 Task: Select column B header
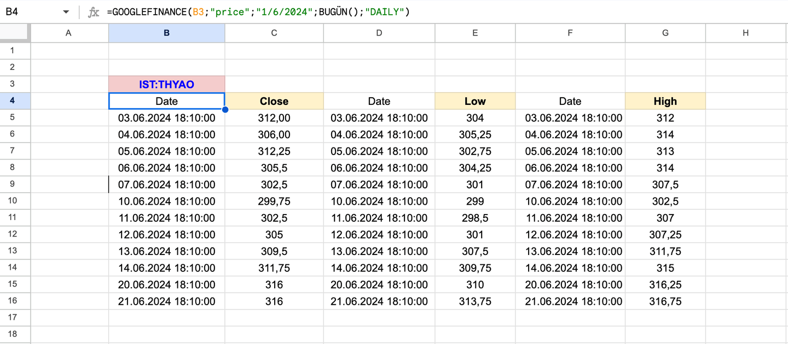coord(166,33)
